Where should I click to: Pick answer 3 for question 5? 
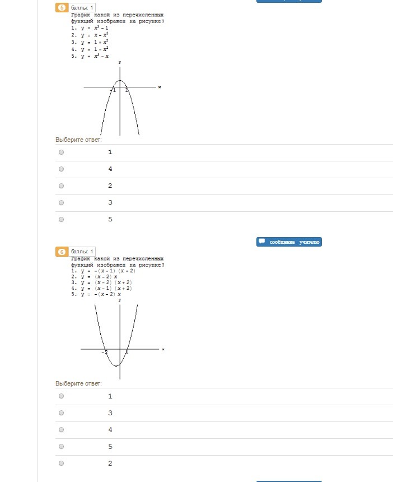(62, 202)
